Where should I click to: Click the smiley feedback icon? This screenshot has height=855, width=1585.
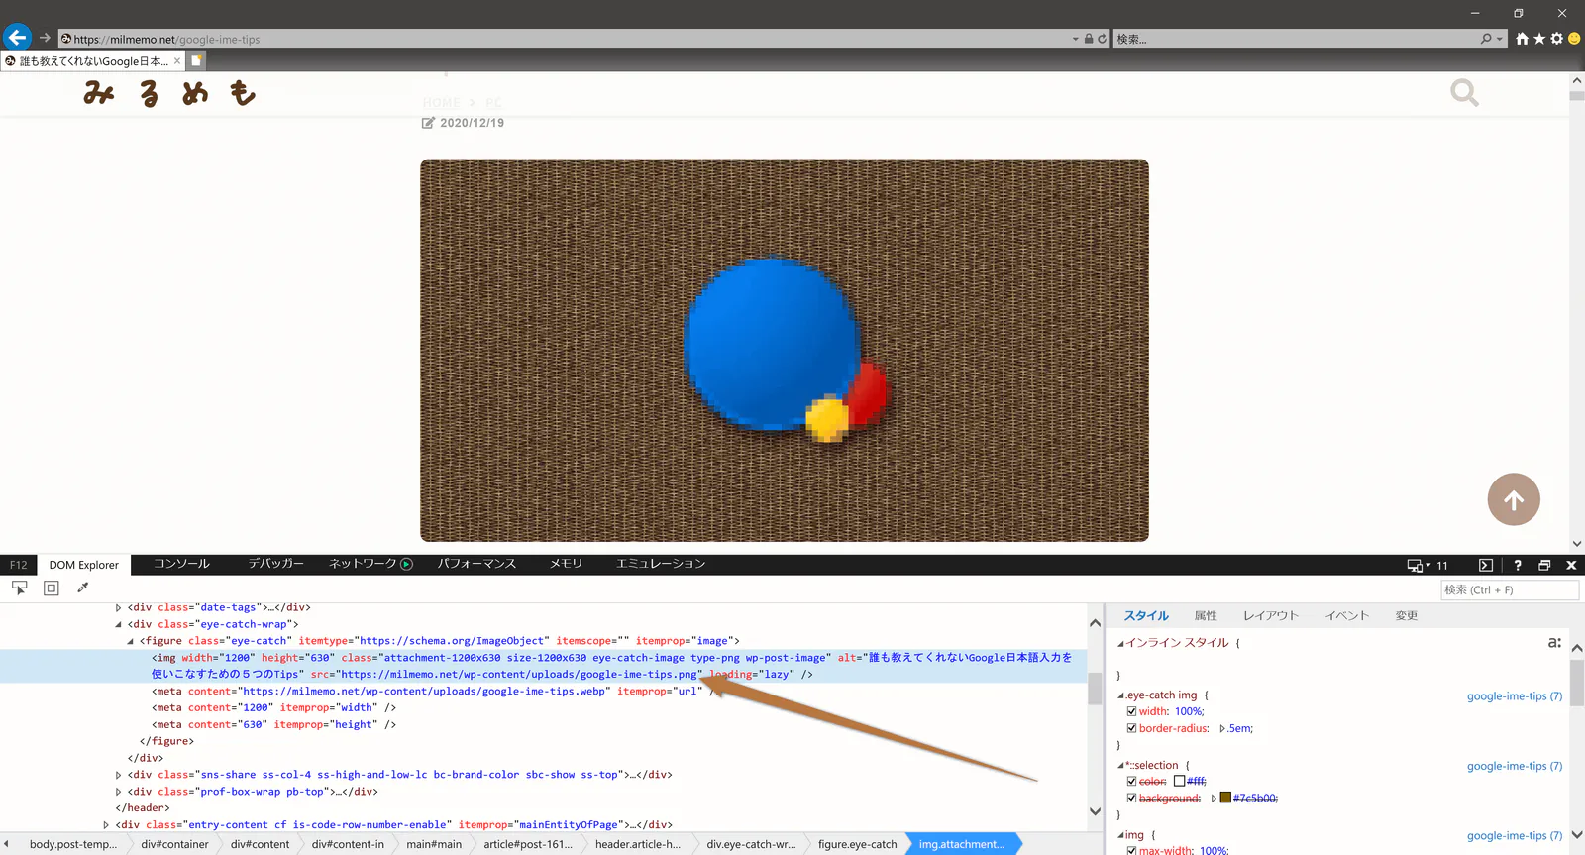1574,39
